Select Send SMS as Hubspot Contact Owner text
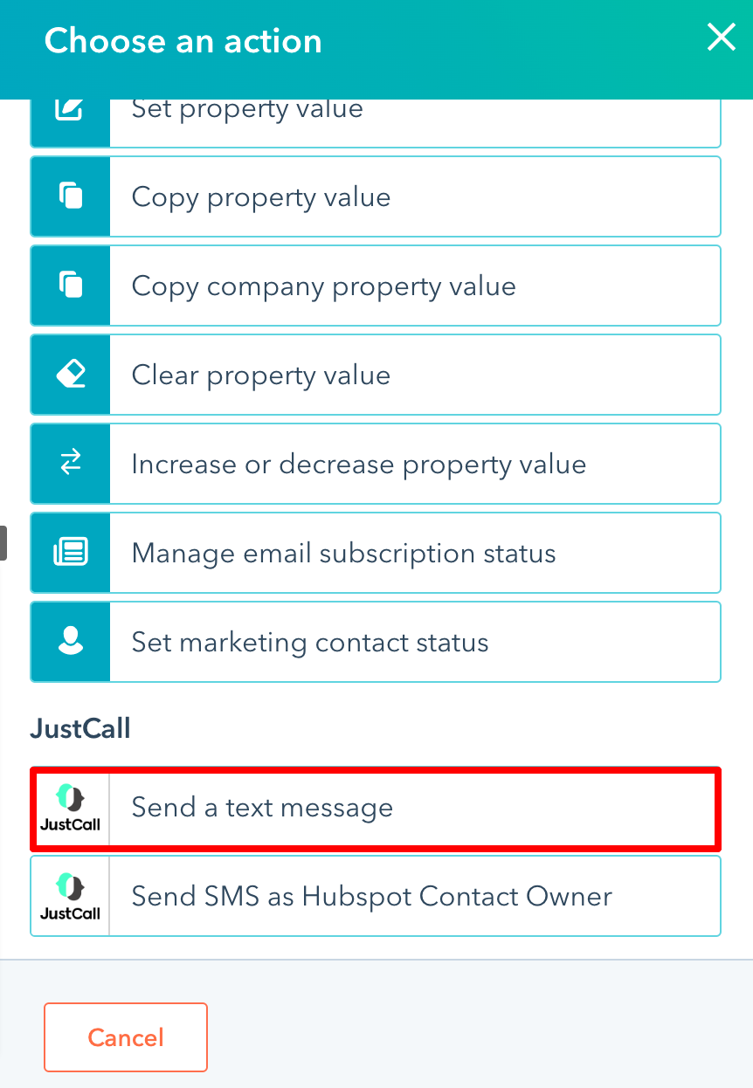This screenshot has height=1088, width=753. 372,897
